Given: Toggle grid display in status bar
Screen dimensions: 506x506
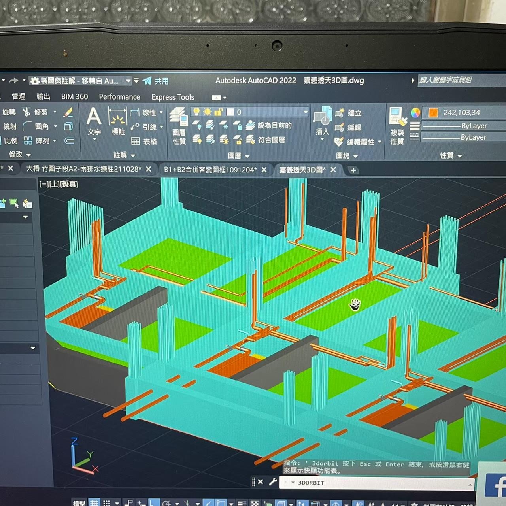Looking at the screenshot, I should (x=94, y=503).
